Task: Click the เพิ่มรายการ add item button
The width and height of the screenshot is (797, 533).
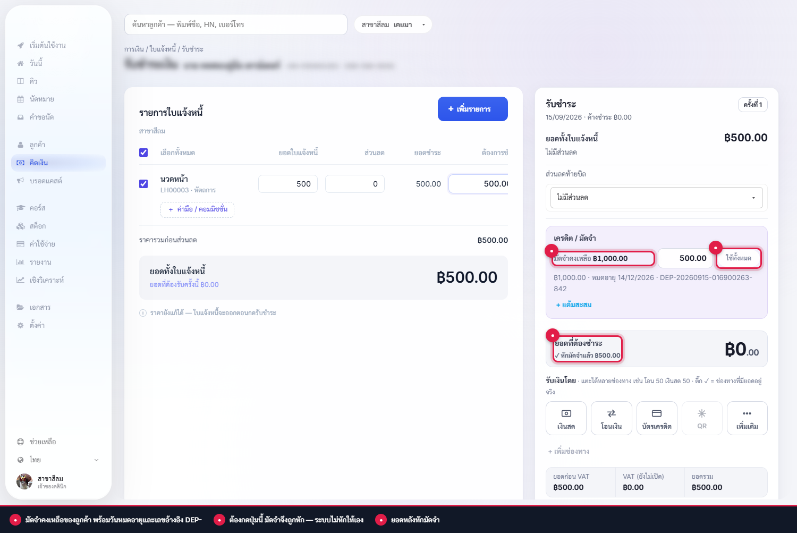Action: [472, 109]
